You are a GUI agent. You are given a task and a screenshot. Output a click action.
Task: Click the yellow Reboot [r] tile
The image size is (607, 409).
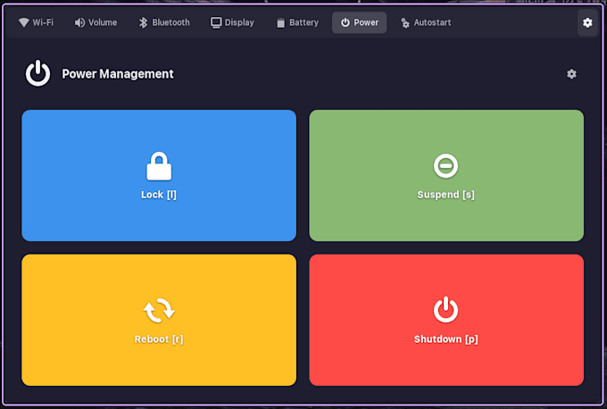click(159, 320)
